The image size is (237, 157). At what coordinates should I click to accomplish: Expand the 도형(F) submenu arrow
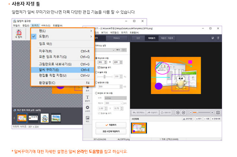tap(91, 36)
